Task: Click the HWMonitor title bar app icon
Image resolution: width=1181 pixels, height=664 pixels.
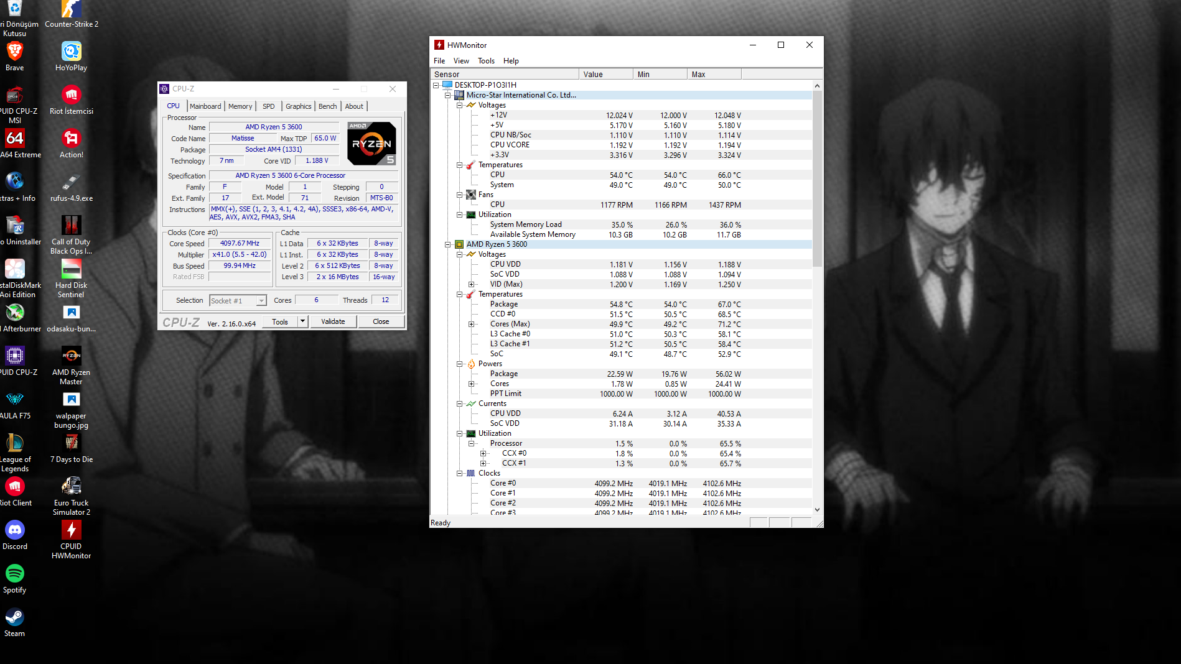Action: pos(439,45)
